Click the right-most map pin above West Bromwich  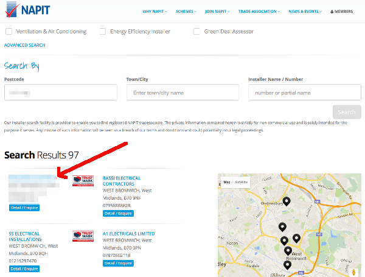pos(296,238)
